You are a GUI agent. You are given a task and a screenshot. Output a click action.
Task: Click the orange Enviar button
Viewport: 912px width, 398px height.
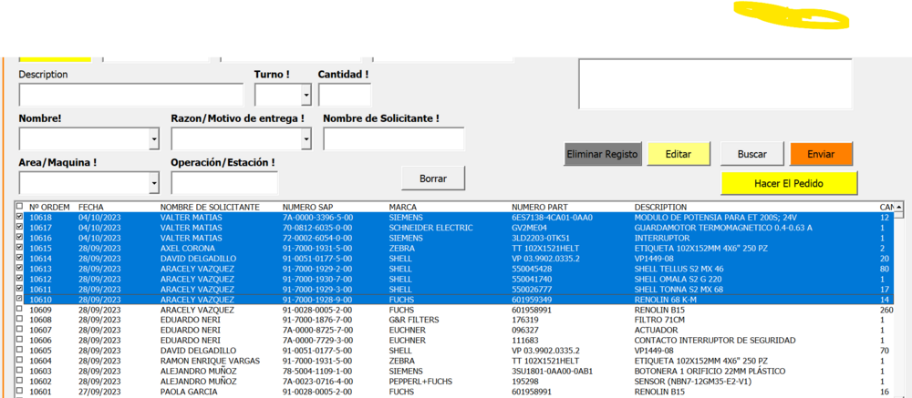821,154
